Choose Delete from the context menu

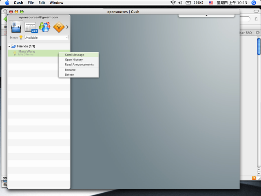(x=79, y=74)
